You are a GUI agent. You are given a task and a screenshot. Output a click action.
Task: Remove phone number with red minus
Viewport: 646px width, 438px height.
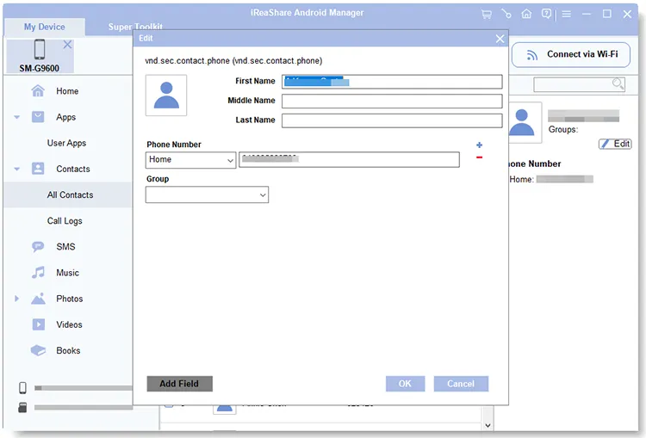tap(479, 157)
